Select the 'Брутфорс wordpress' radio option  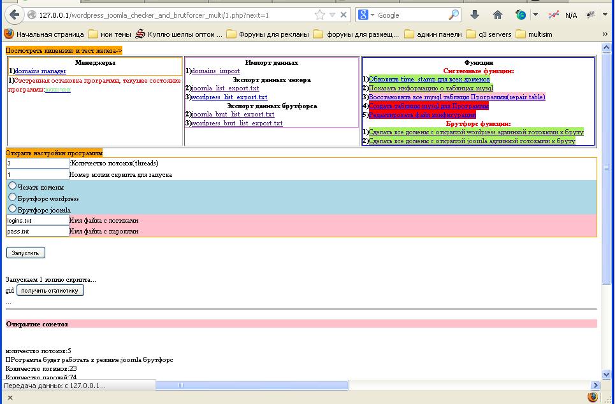coord(12,197)
